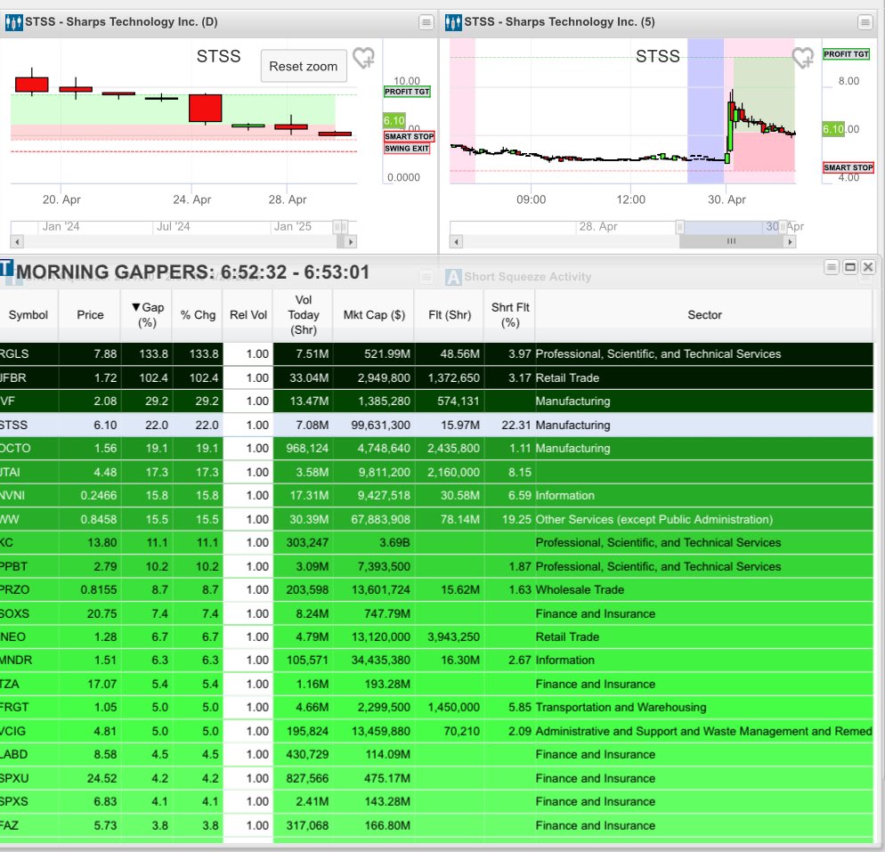Click 5-minute chart navigator right arrow
The image size is (885, 852).
click(790, 241)
